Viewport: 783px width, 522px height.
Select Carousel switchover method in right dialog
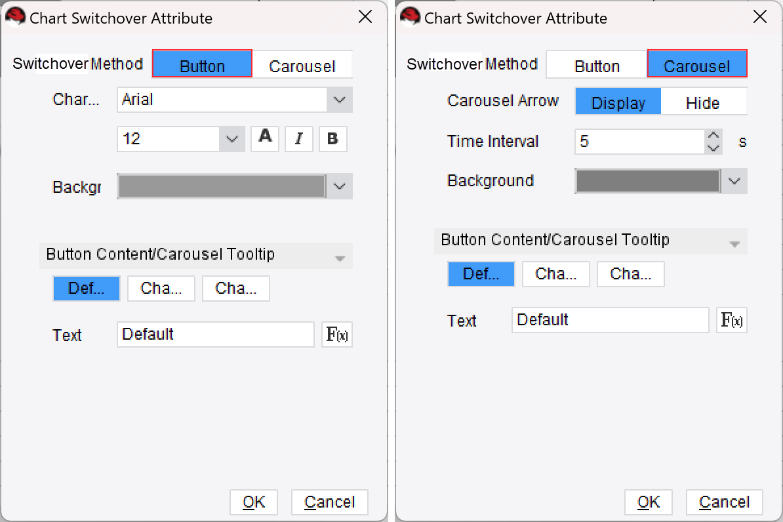[697, 64]
